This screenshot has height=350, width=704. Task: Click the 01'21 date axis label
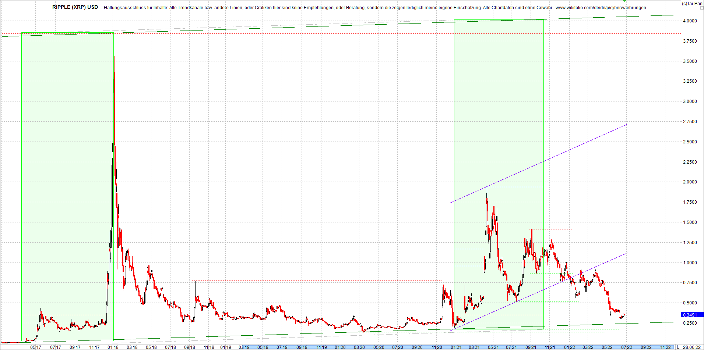pyautogui.click(x=456, y=347)
